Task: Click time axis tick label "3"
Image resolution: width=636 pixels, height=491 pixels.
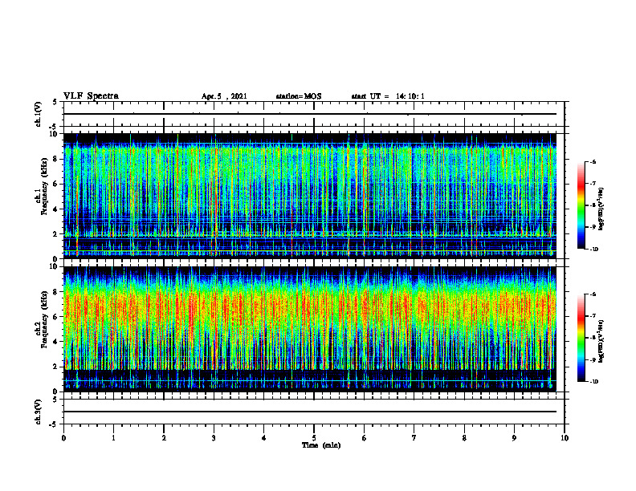Action: pos(214,438)
